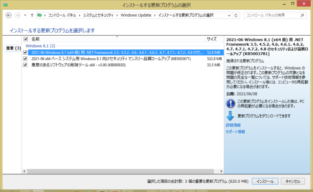Expand the arrow after Windows Update breadcrumb
Image resolution: width=313 pixels, height=192 pixels.
point(155,15)
